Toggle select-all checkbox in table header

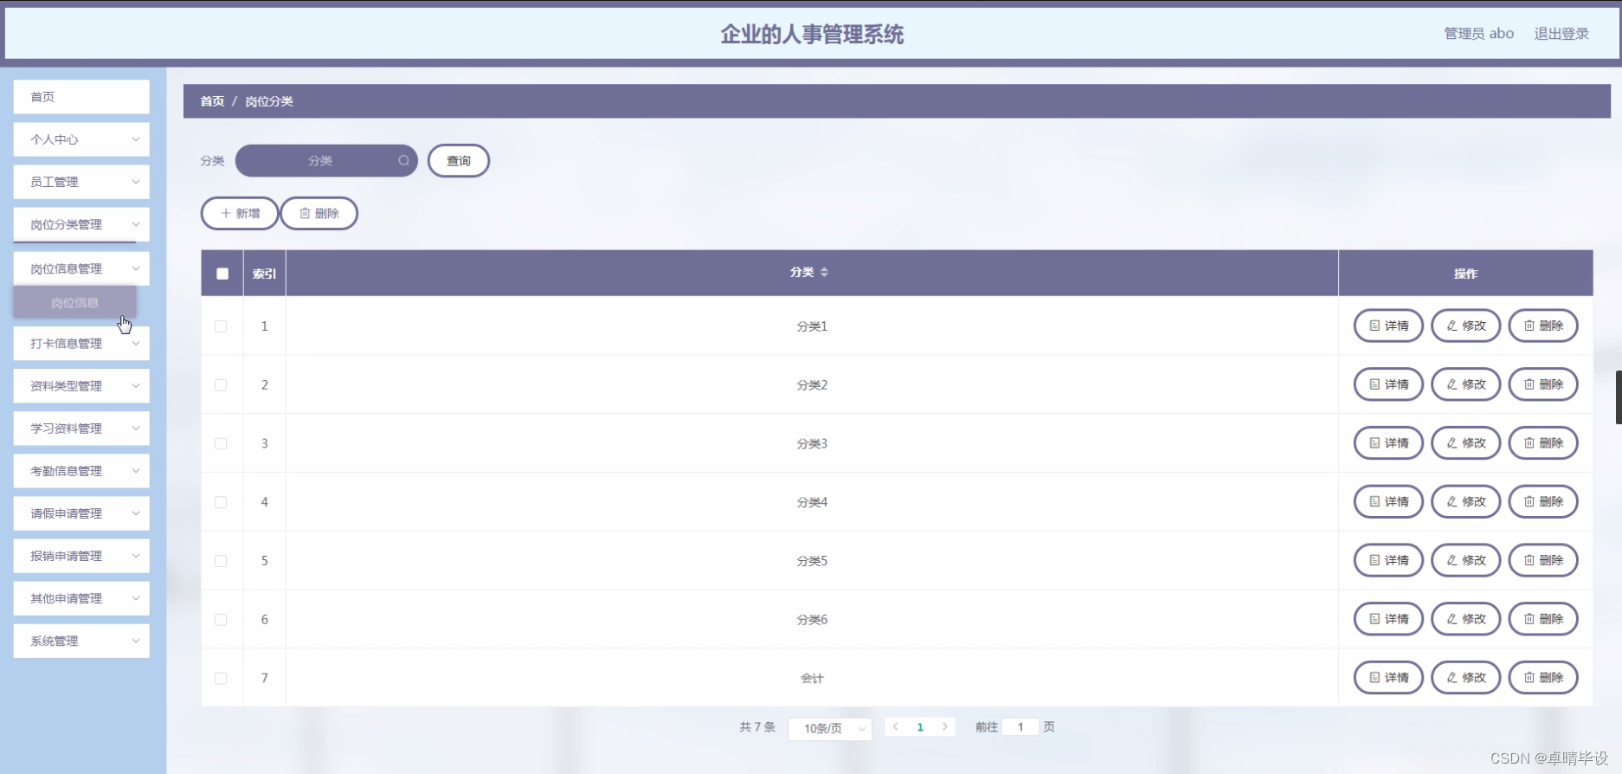(x=222, y=274)
